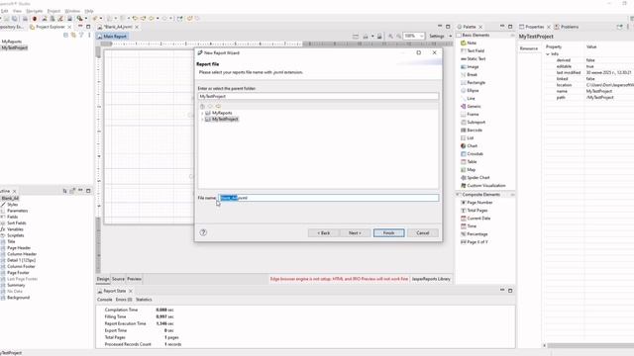Go back in the New Report Wizard
The image size is (634, 356).
click(x=324, y=233)
